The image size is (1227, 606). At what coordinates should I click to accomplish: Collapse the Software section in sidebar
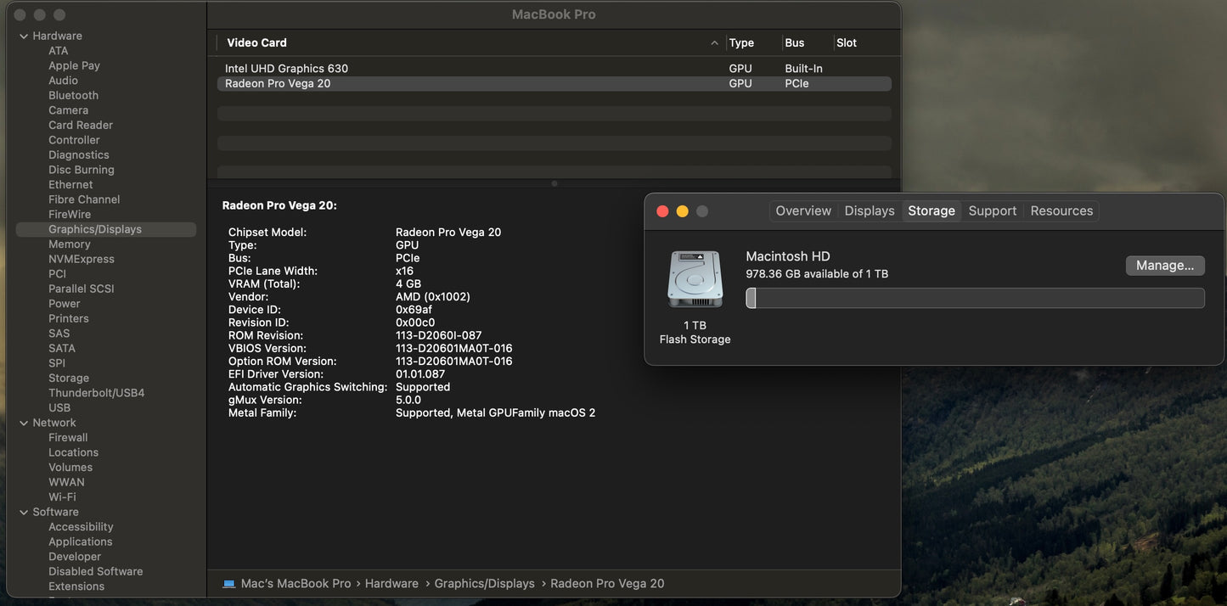[23, 512]
